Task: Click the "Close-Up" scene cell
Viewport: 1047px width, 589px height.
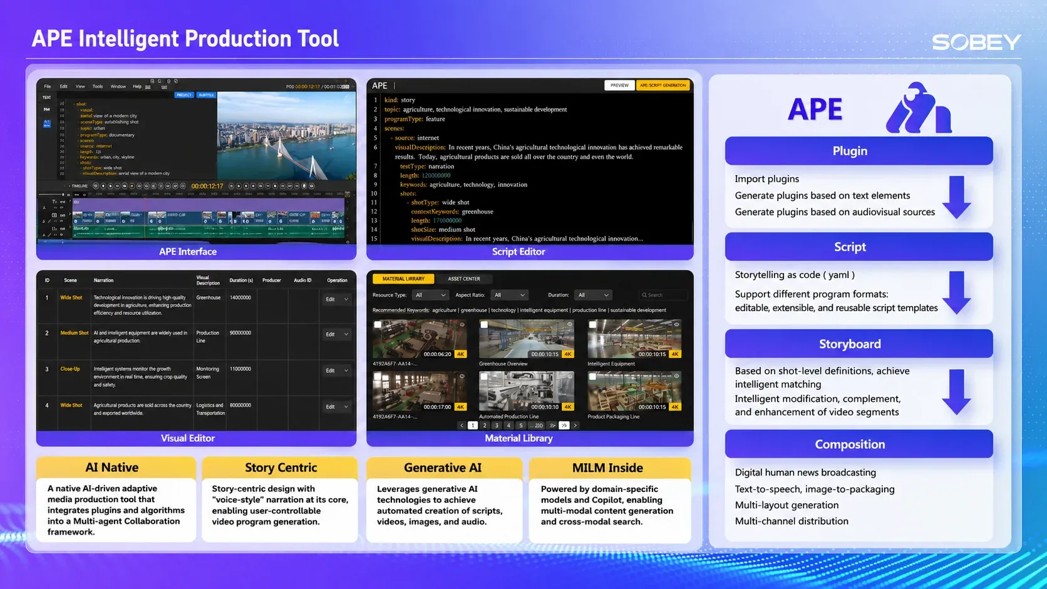Action: (x=70, y=369)
